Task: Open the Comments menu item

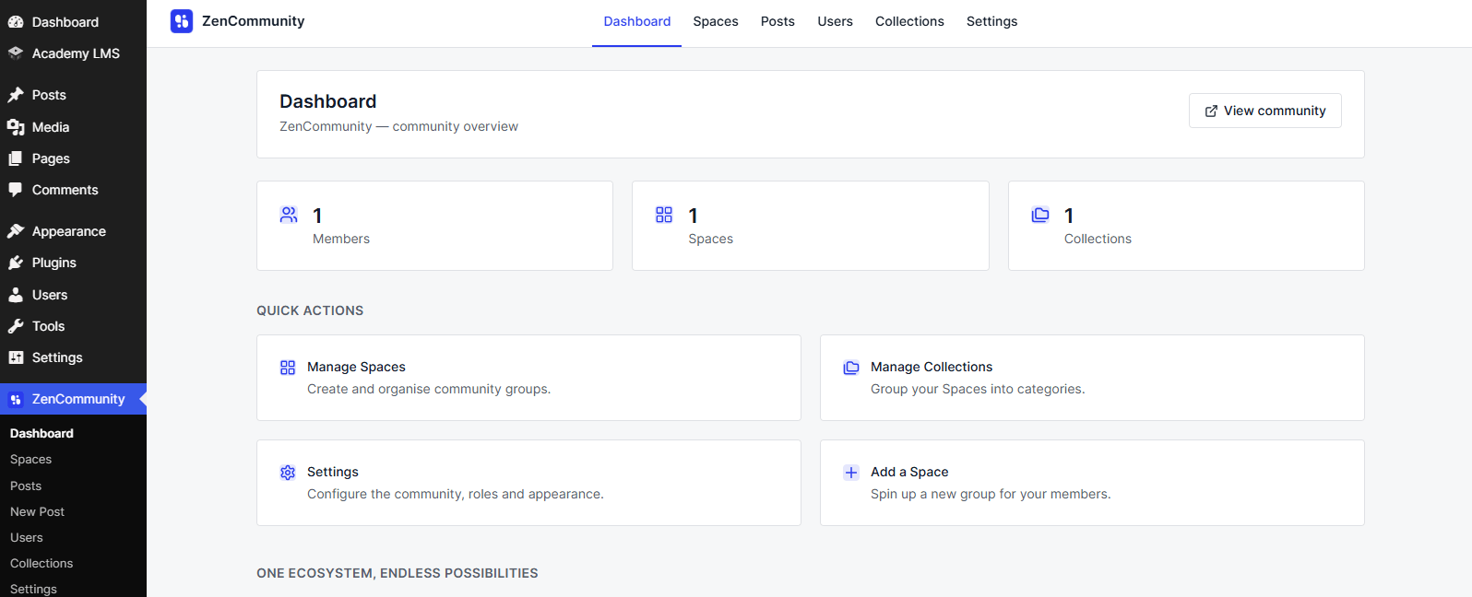Action: [73, 190]
